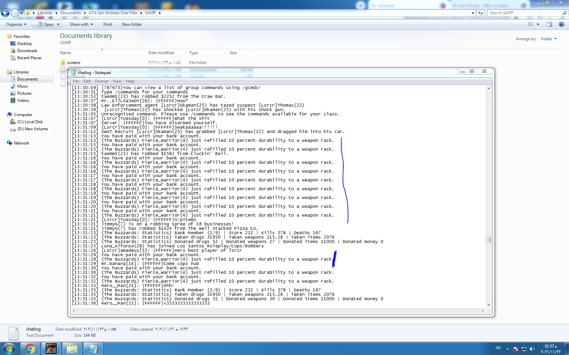Click the Windows Start button
Image resolution: width=569 pixels, height=355 pixels.
(x=9, y=349)
